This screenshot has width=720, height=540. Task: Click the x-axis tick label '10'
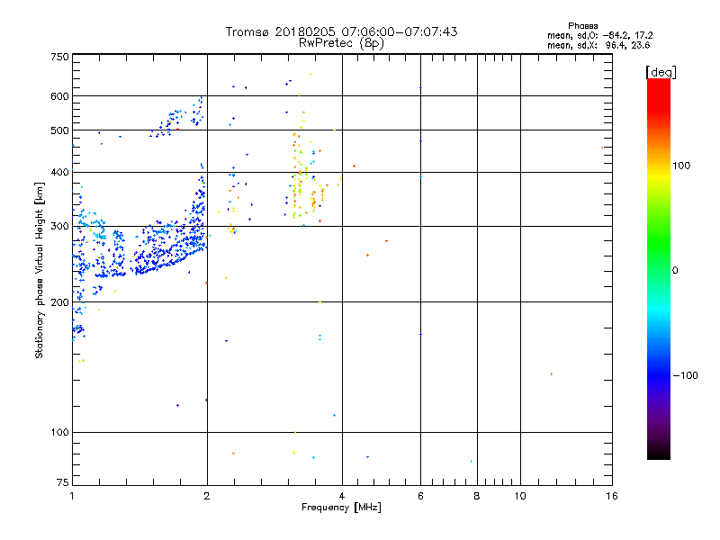tap(520, 496)
